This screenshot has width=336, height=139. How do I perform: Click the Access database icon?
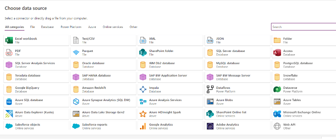(x=277, y=53)
